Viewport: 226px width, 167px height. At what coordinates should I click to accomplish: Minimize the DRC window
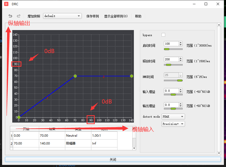194,4
